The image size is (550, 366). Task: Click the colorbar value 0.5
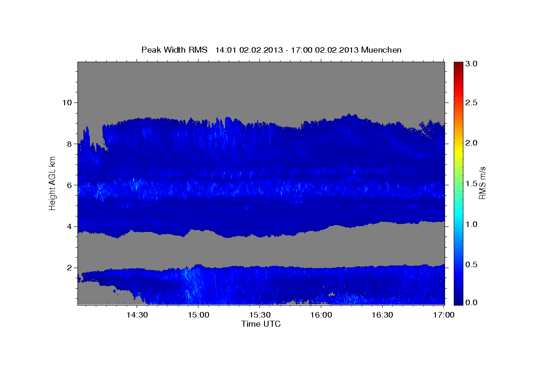click(472, 264)
